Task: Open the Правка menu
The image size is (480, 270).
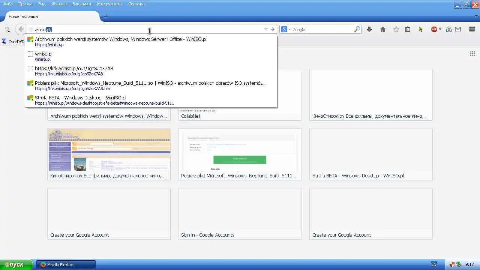Action: coord(25,4)
